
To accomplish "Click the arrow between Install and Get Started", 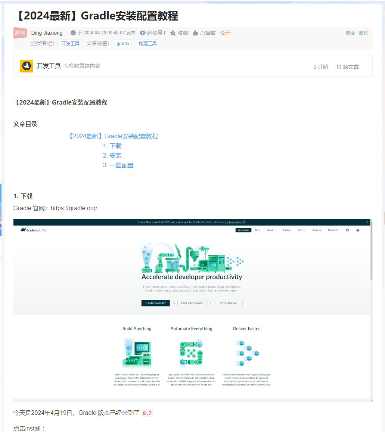I will pyautogui.click(x=174, y=303).
